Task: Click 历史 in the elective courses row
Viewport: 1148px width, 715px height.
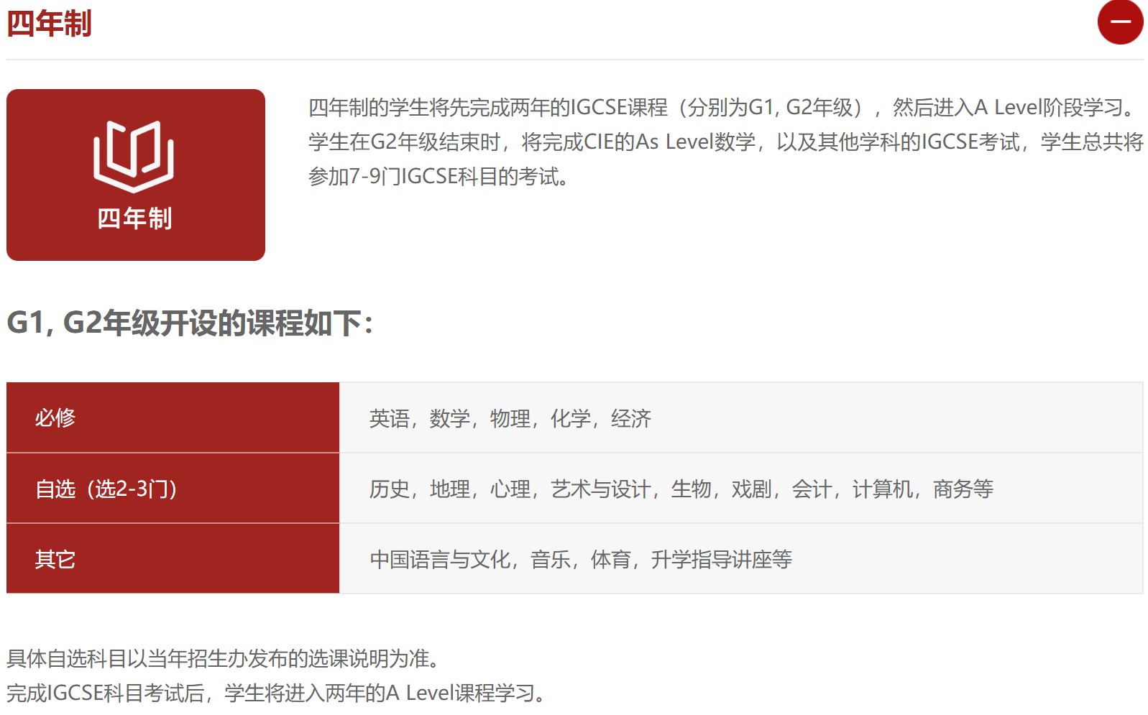Action: click(389, 489)
